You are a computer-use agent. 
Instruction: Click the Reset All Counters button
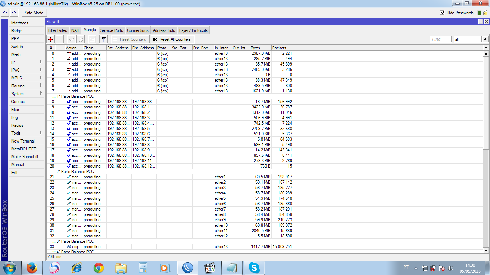click(x=172, y=39)
